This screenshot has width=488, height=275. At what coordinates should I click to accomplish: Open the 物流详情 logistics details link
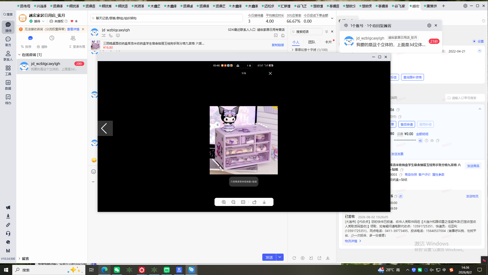tap(353, 241)
